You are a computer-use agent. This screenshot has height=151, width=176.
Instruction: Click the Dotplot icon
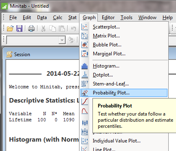click(85, 75)
